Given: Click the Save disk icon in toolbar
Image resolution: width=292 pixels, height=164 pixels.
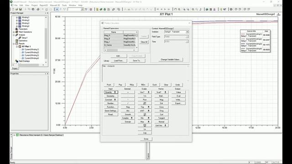Looking at the screenshot, I should coord(20,9).
